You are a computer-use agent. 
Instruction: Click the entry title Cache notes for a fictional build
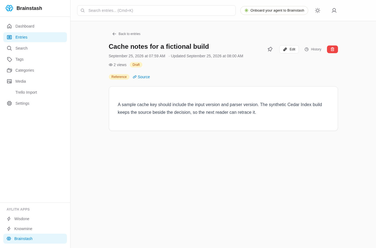coord(159,47)
